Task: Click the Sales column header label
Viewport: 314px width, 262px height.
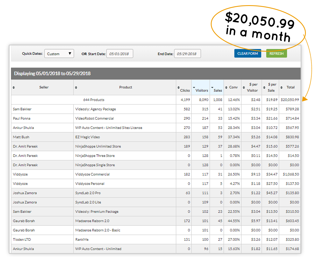Action: (x=218, y=90)
